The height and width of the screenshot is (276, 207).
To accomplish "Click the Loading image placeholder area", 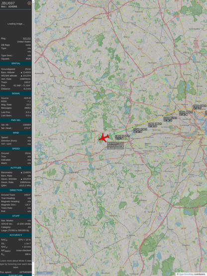I will tap(16, 24).
